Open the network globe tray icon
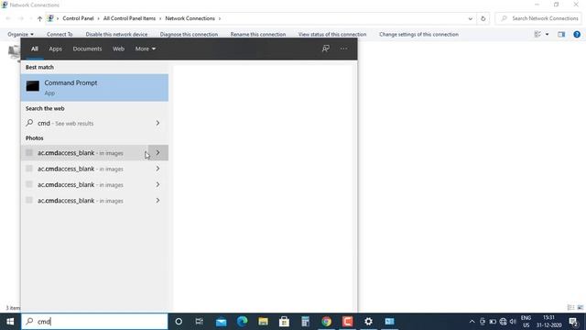The width and height of the screenshot is (586, 330). pos(503,322)
